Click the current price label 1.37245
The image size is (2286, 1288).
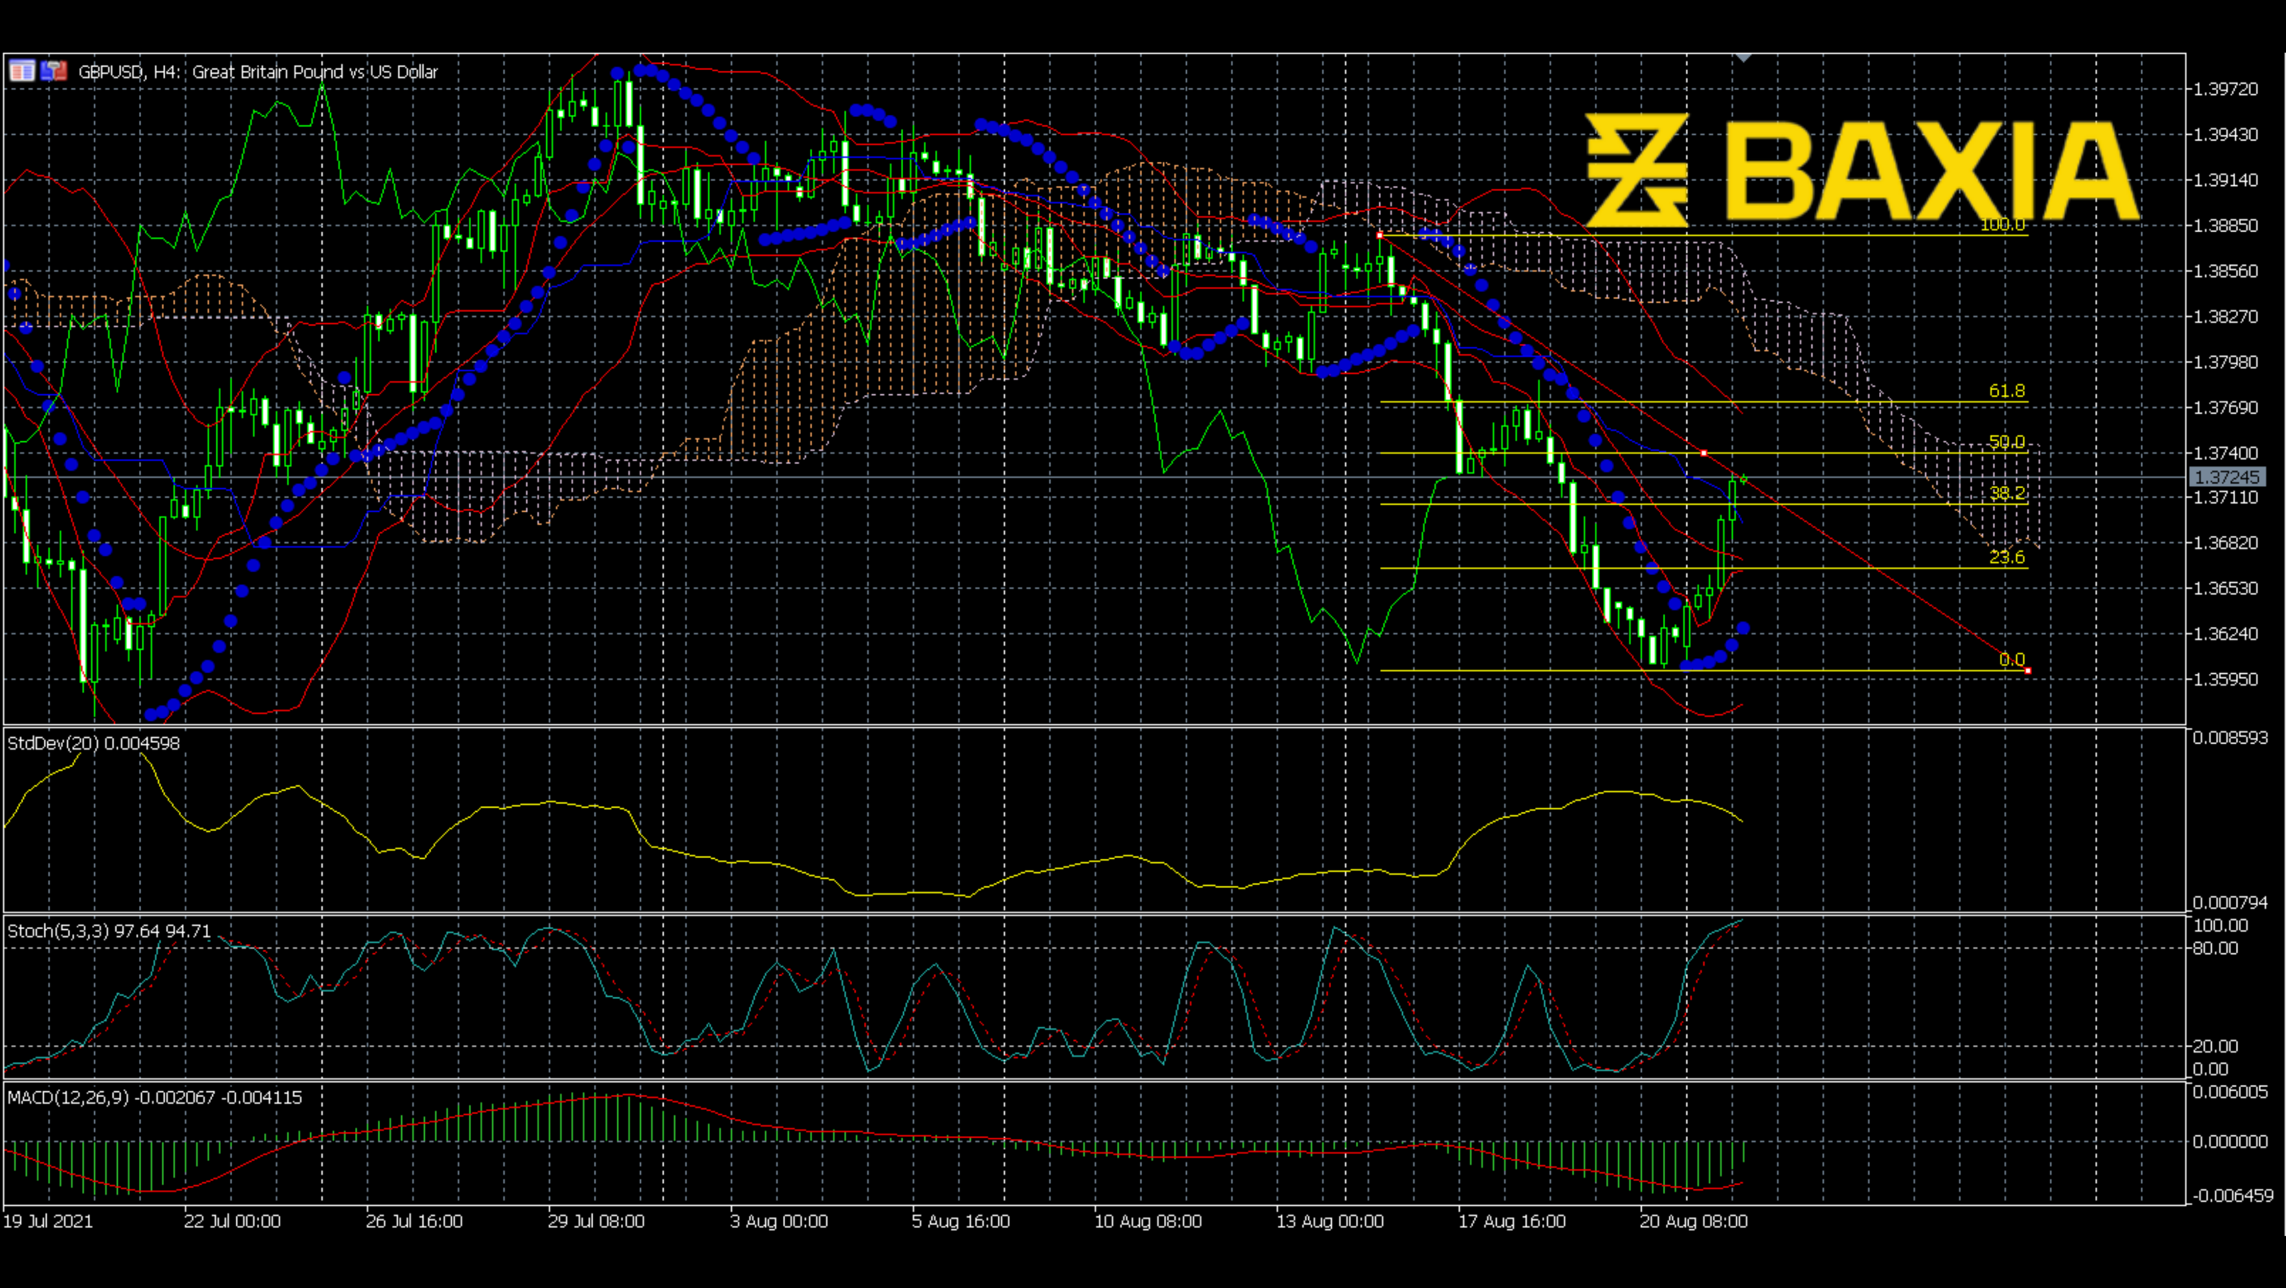pyautogui.click(x=2227, y=478)
